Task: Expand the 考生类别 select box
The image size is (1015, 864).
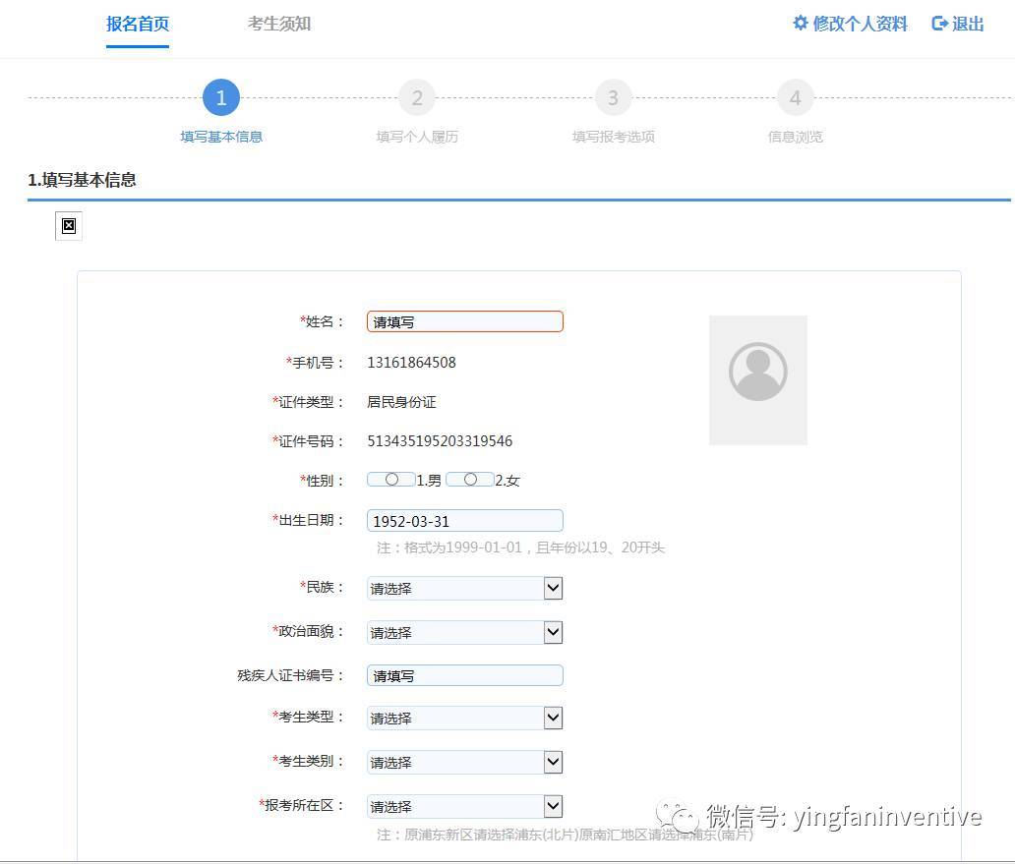Action: point(464,763)
